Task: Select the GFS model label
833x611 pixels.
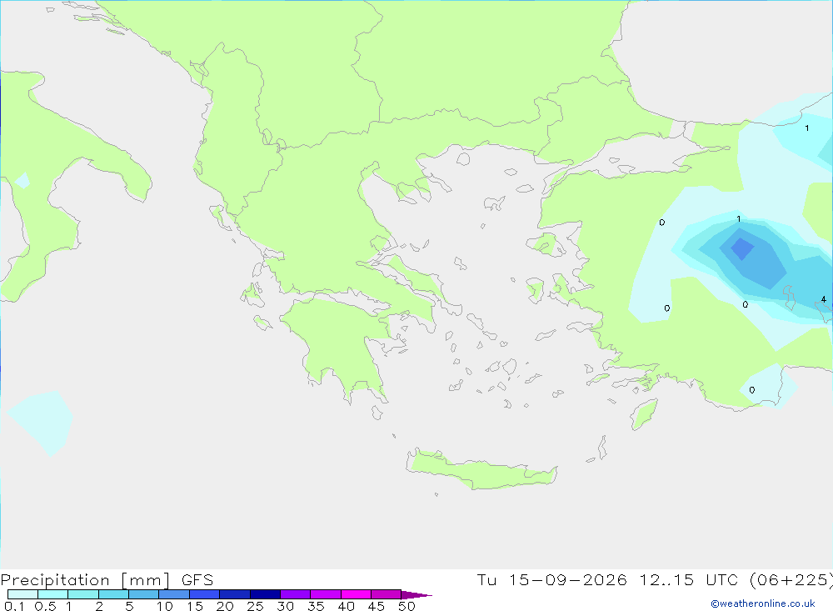Action: (x=197, y=579)
